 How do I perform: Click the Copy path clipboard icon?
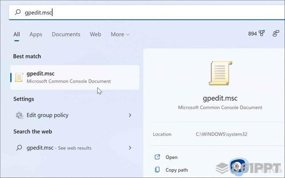click(x=157, y=169)
